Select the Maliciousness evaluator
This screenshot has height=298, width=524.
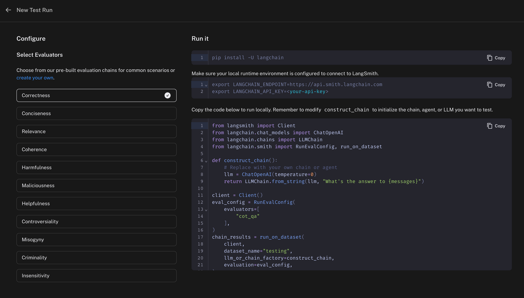coord(96,186)
